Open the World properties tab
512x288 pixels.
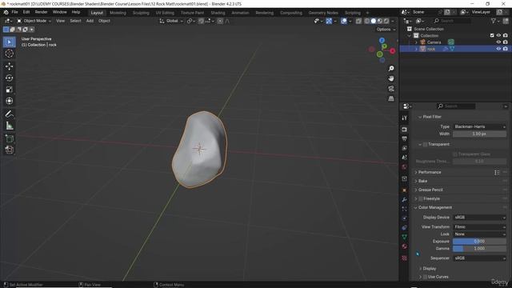(405, 167)
